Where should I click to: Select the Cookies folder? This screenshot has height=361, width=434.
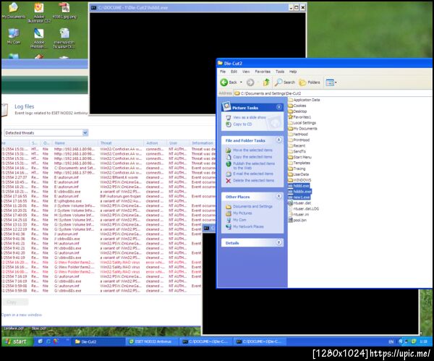(x=297, y=106)
